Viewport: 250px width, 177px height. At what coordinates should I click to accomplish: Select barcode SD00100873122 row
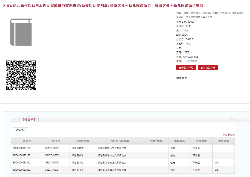[x=22, y=155]
